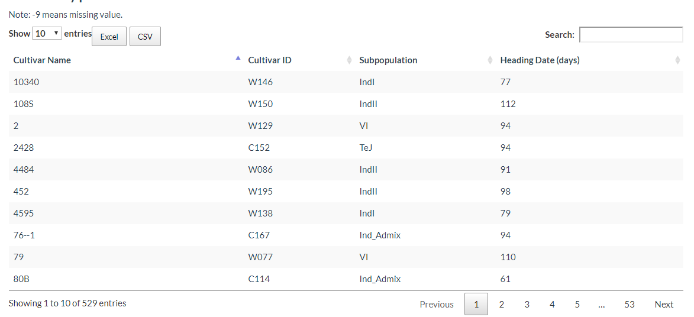Export table with Excel button

pyautogui.click(x=109, y=37)
